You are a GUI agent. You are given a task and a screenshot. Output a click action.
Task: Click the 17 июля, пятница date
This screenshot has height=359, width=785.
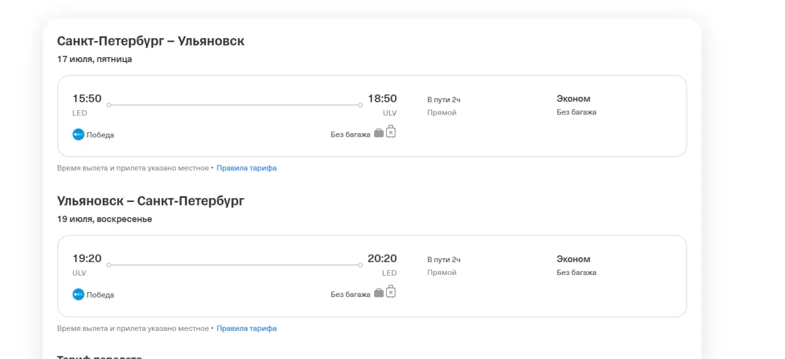coord(94,60)
